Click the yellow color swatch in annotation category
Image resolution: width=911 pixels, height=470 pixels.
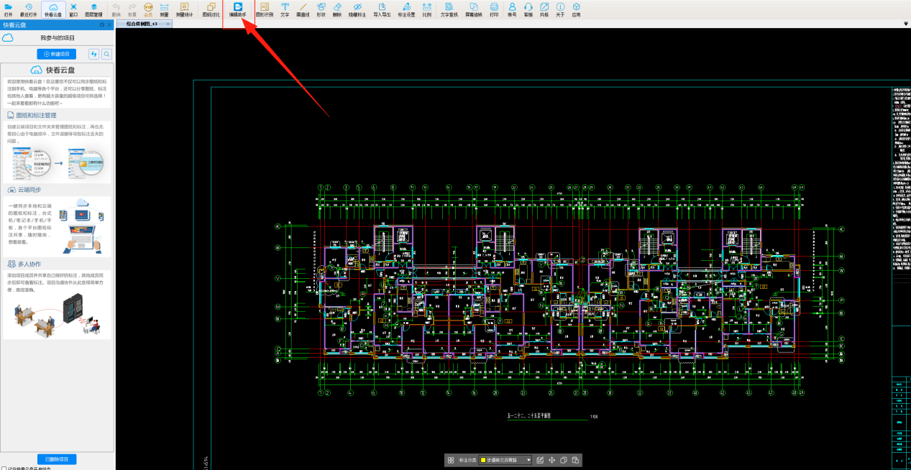[483, 460]
